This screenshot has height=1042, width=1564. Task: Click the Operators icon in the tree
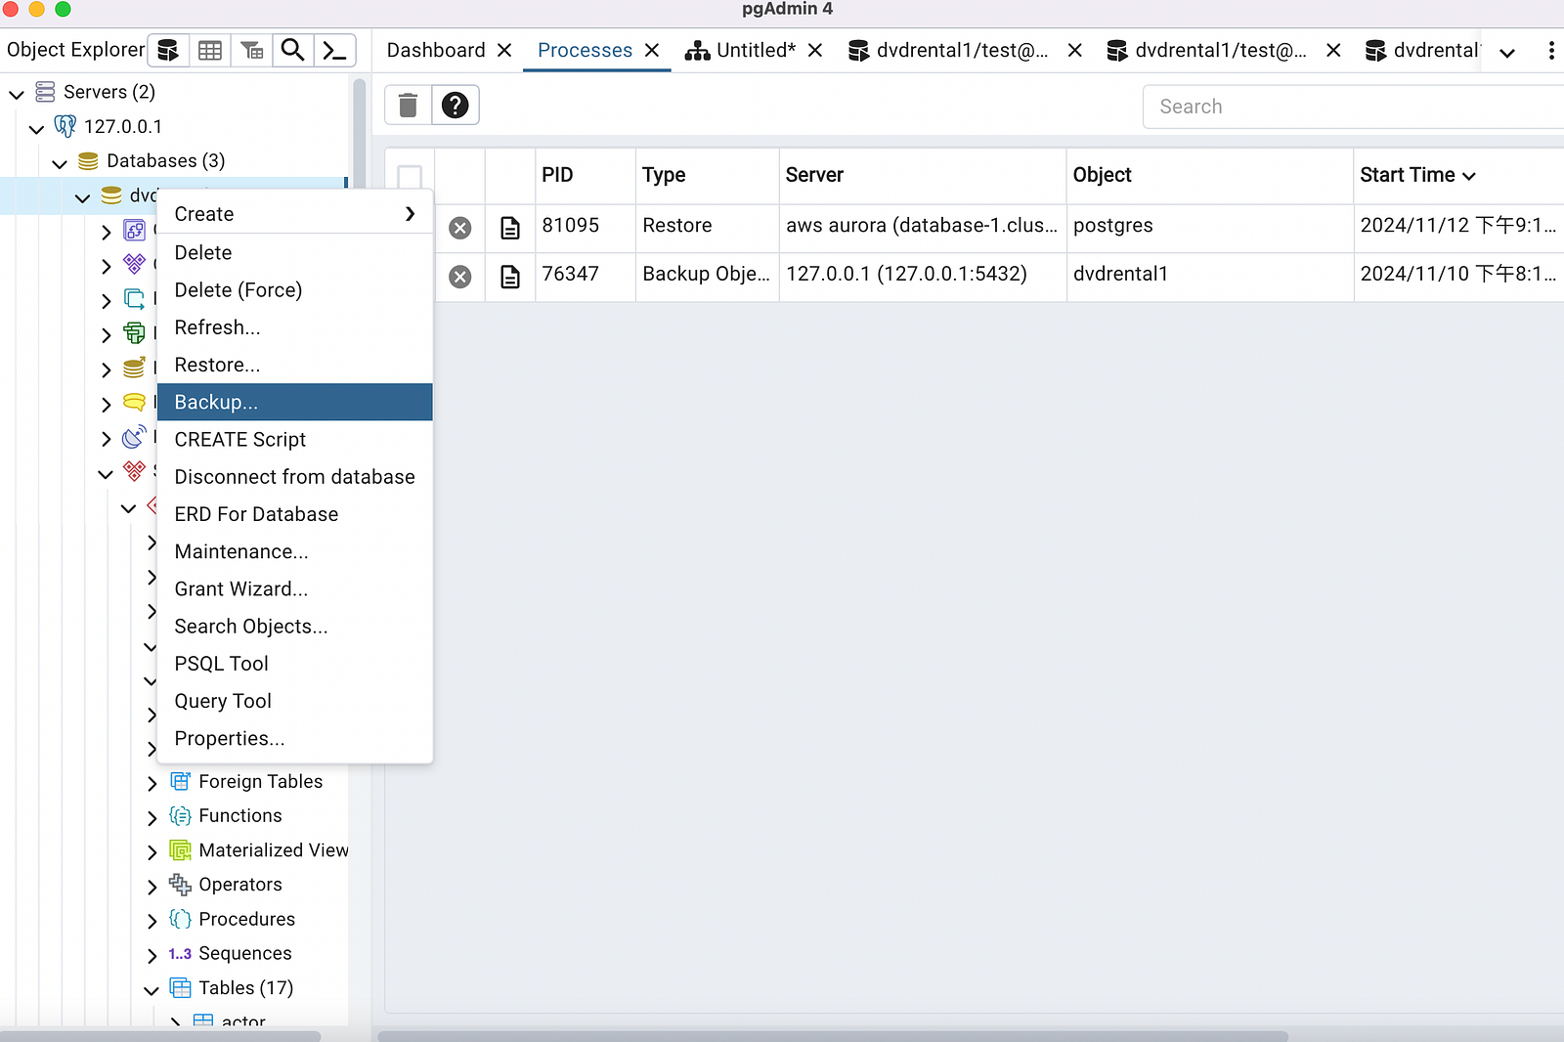pyautogui.click(x=180, y=885)
